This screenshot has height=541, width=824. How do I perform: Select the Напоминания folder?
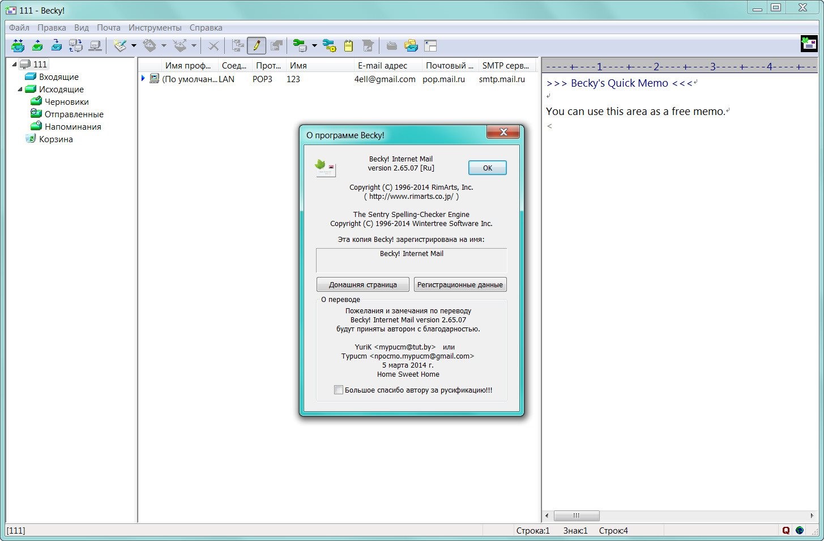tap(72, 126)
